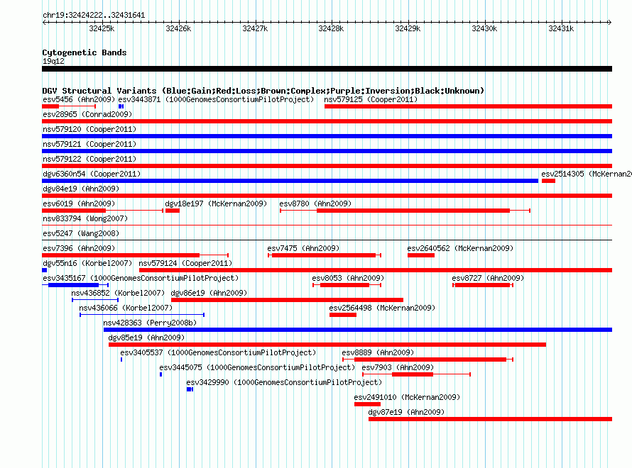Image resolution: width=632 pixels, height=468 pixels.
Task: Click esv2640562 (McKernan2009) label
Action: coord(460,248)
